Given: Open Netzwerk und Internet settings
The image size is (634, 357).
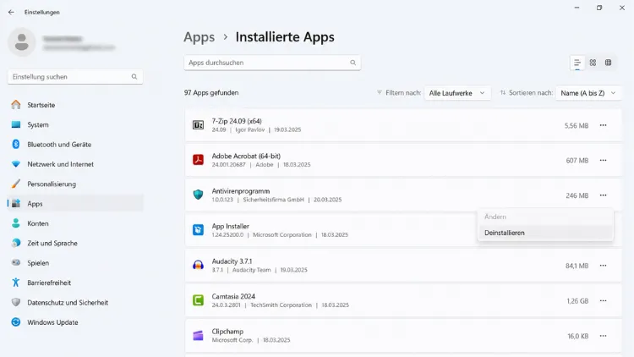Looking at the screenshot, I should tap(75, 164).
